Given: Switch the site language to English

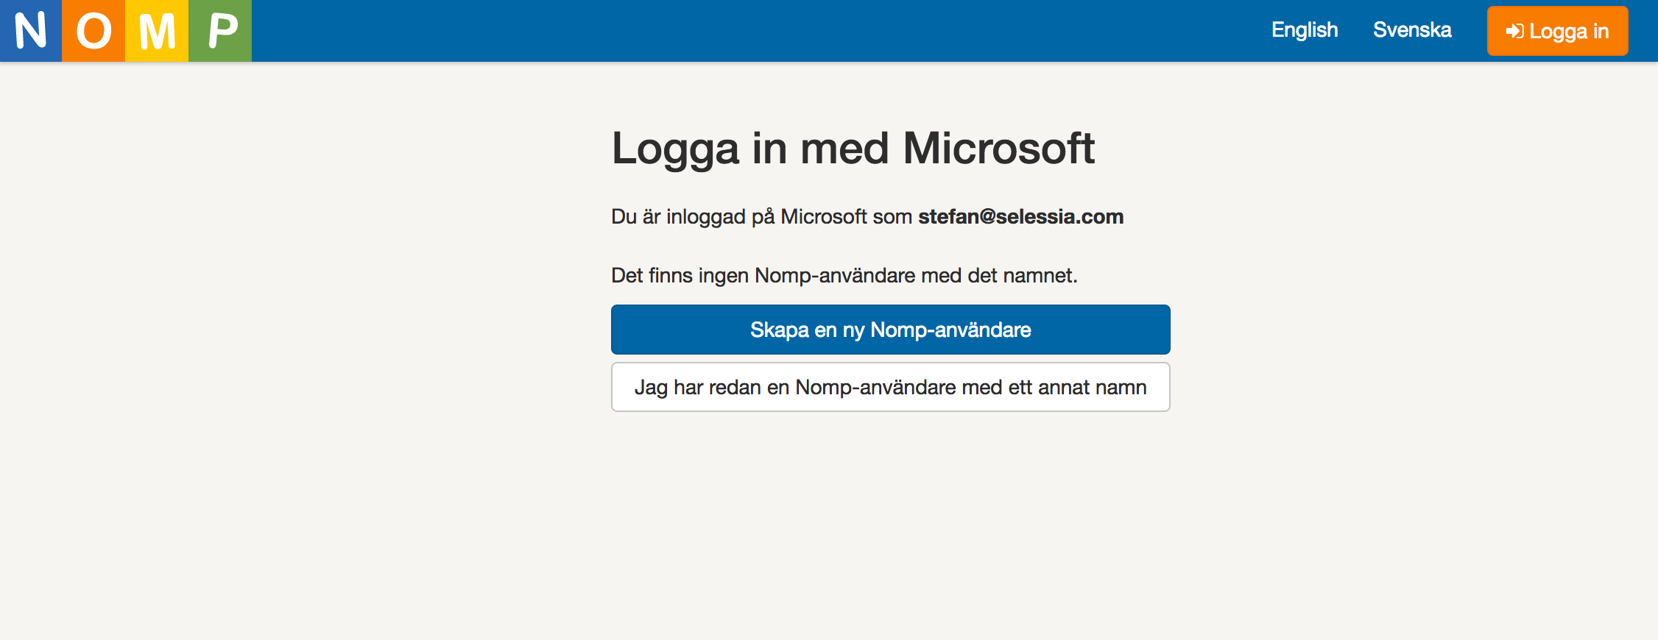Looking at the screenshot, I should coord(1305,30).
